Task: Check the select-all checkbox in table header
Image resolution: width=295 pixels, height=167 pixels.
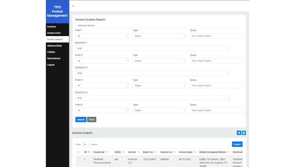Action: click(79, 152)
